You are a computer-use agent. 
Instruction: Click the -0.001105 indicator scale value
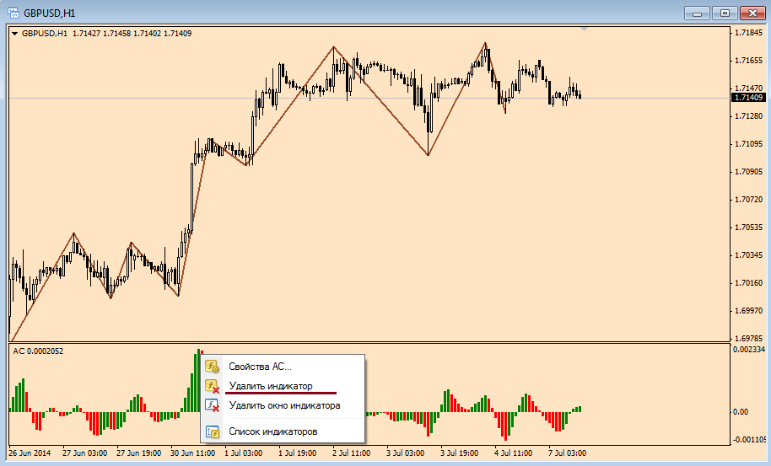coord(750,440)
